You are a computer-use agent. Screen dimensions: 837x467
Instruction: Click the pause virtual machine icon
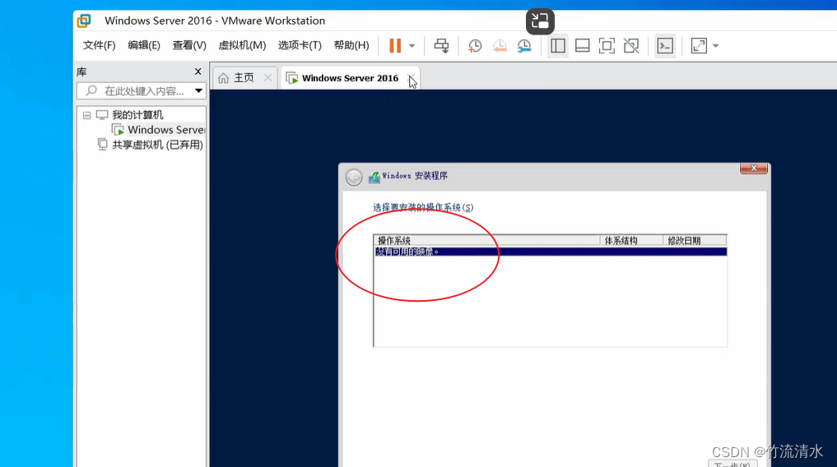click(x=395, y=46)
